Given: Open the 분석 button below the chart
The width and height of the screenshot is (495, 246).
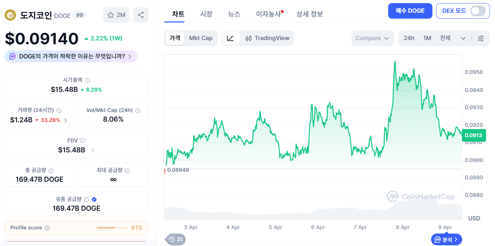Looking at the screenshot, I should point(446,239).
